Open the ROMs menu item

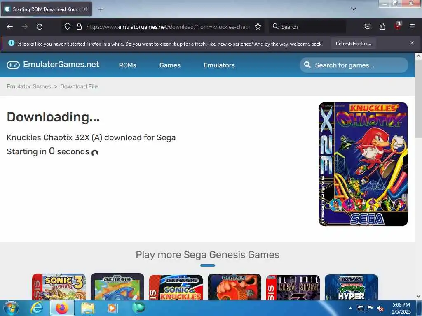(128, 65)
